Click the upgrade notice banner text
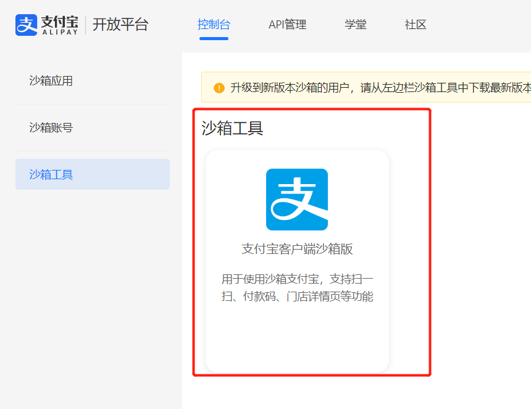531x409 pixels. [x=380, y=88]
